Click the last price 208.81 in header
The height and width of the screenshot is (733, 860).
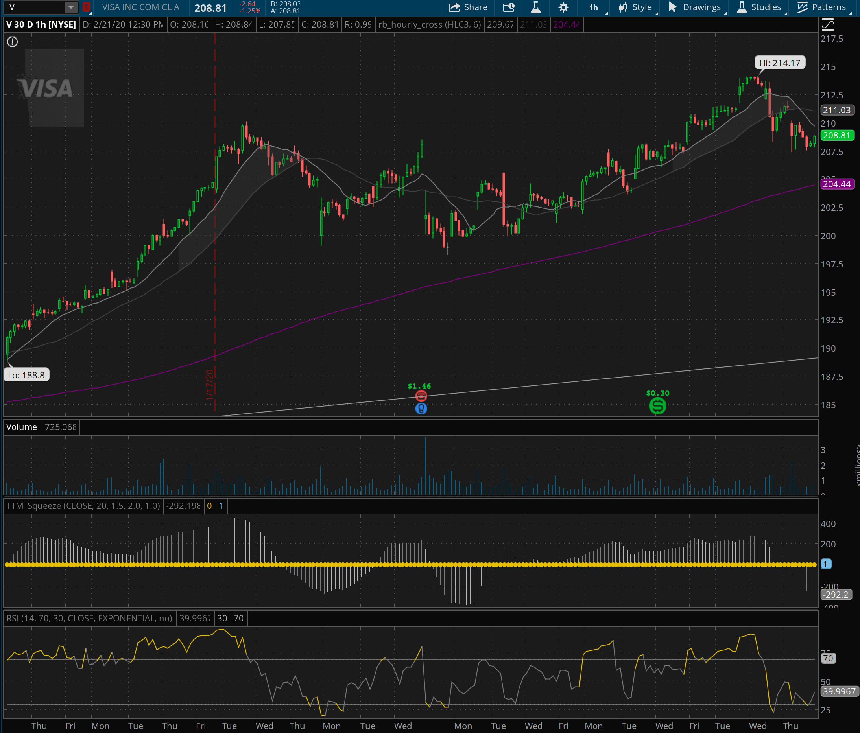click(x=210, y=8)
